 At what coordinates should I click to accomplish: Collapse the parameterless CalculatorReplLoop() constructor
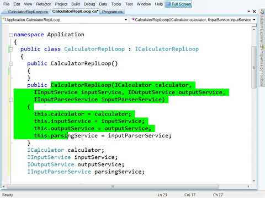pyautogui.click(x=11, y=64)
